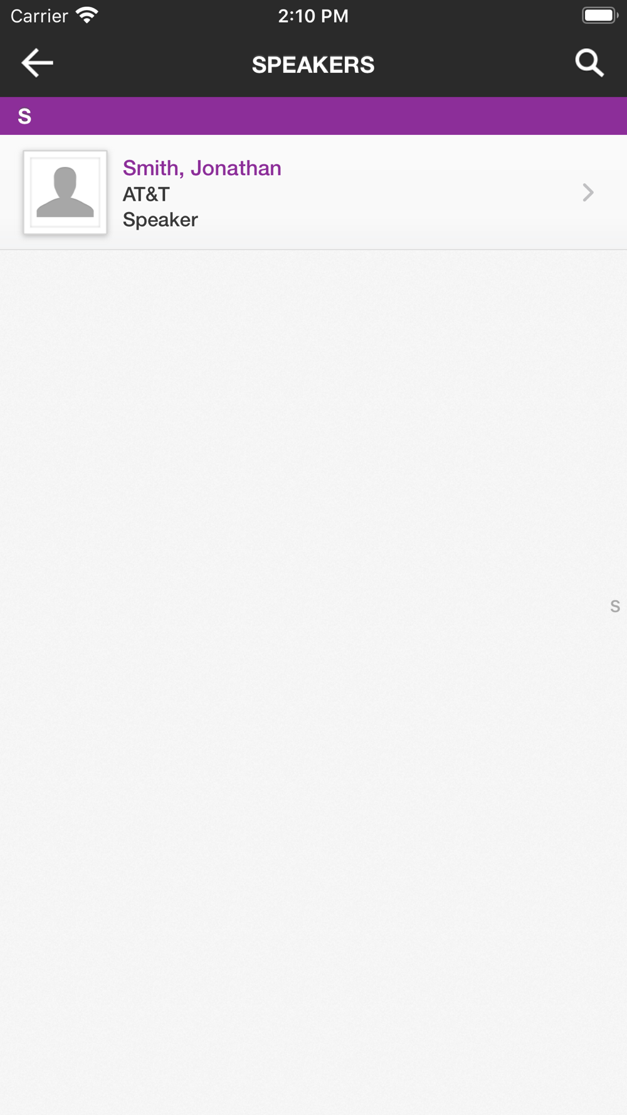Select the letter S in purple bar

24,117
